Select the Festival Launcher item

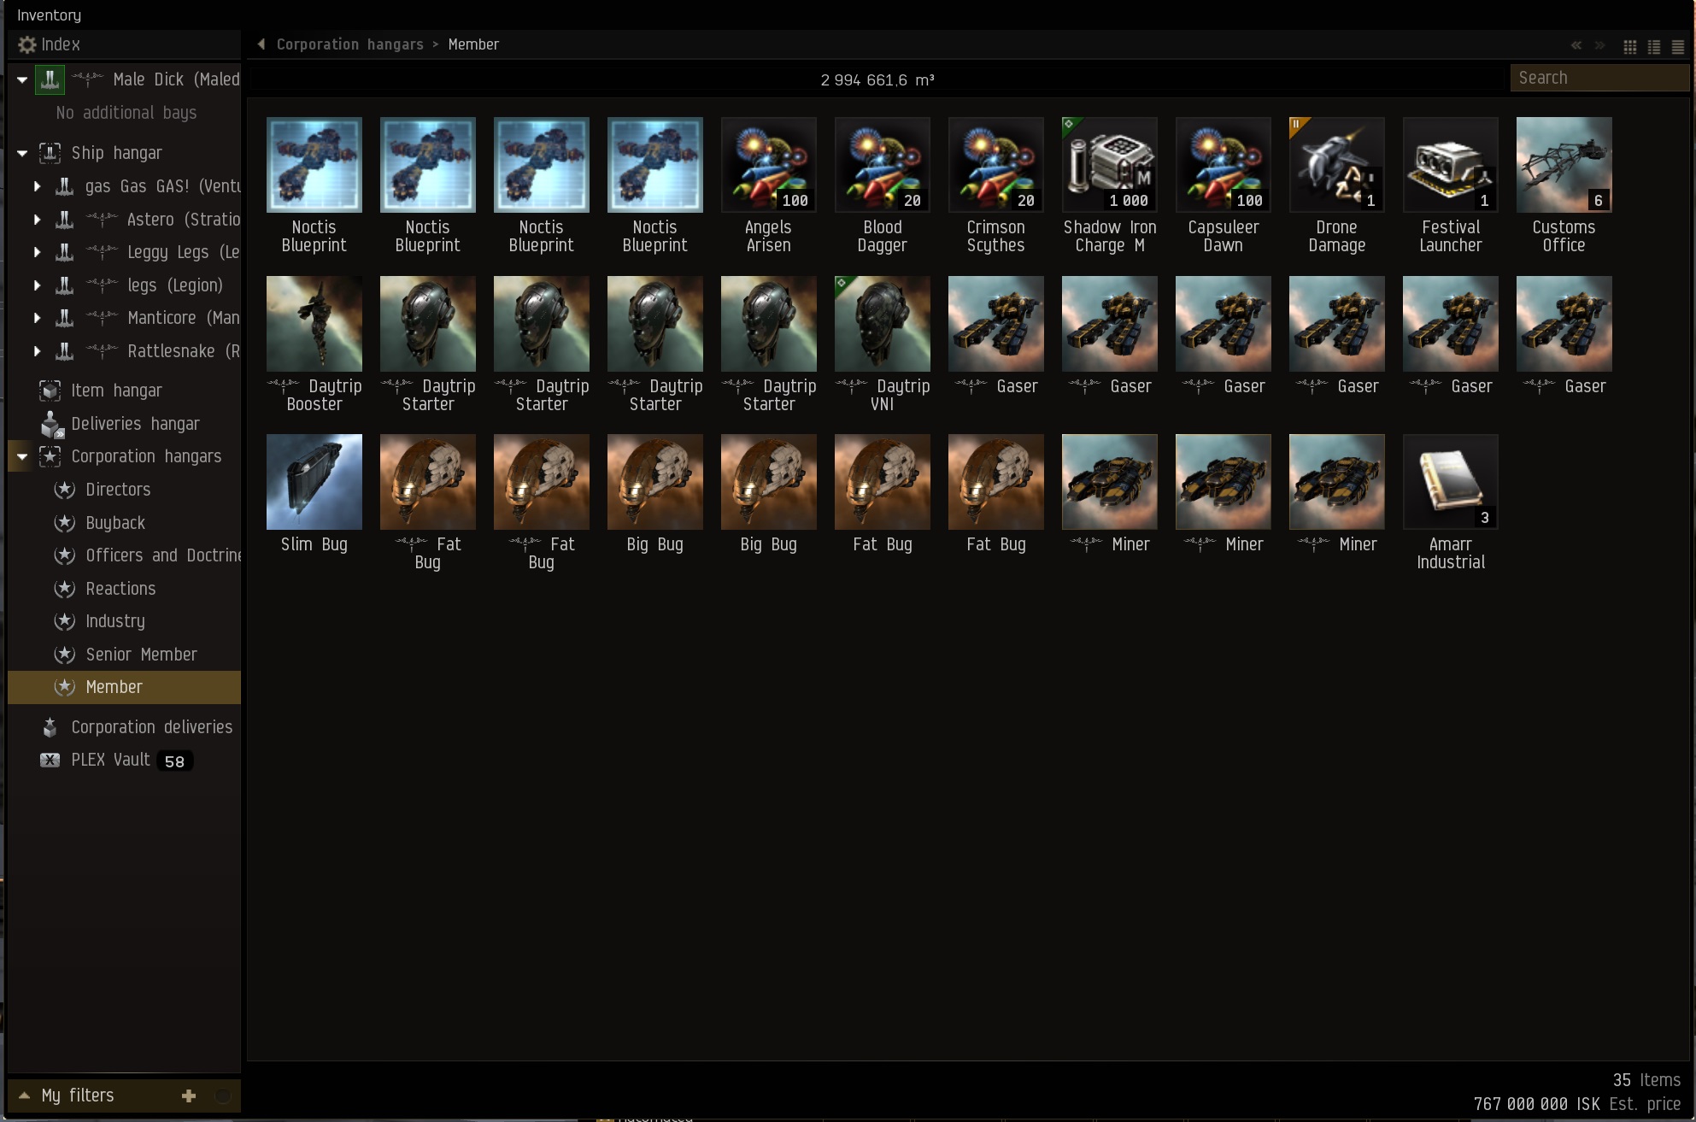click(1450, 165)
